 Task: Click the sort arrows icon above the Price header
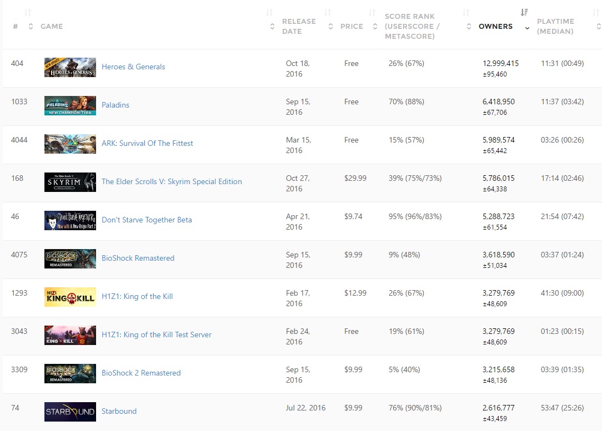pyautogui.click(x=371, y=12)
